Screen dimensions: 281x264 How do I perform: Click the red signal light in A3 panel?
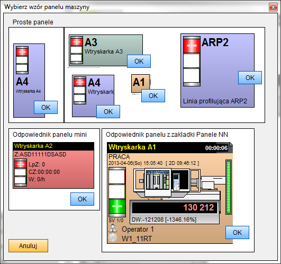click(x=77, y=42)
